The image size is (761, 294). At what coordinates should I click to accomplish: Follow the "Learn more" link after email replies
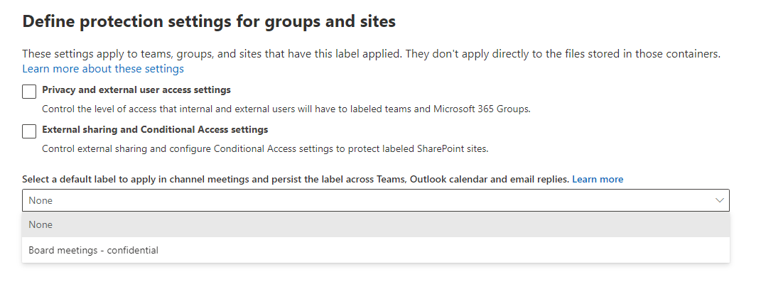598,180
